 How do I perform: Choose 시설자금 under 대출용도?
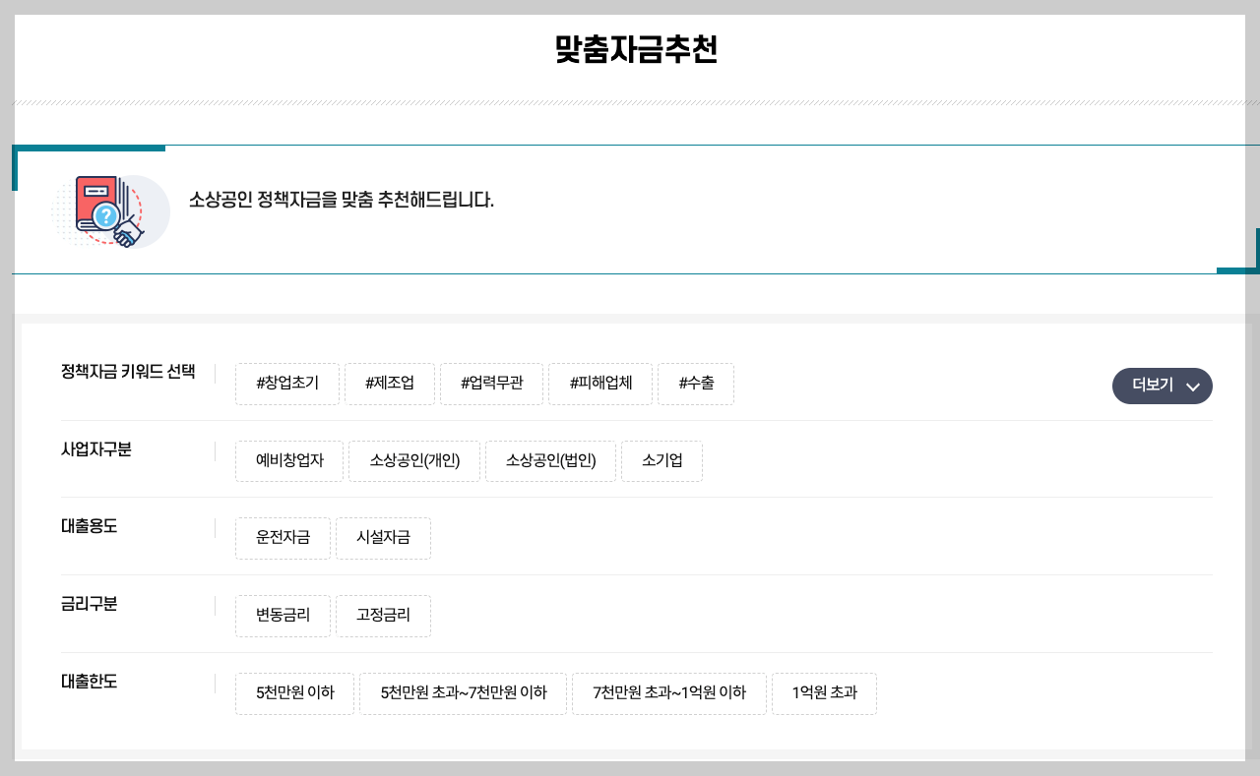(x=383, y=538)
